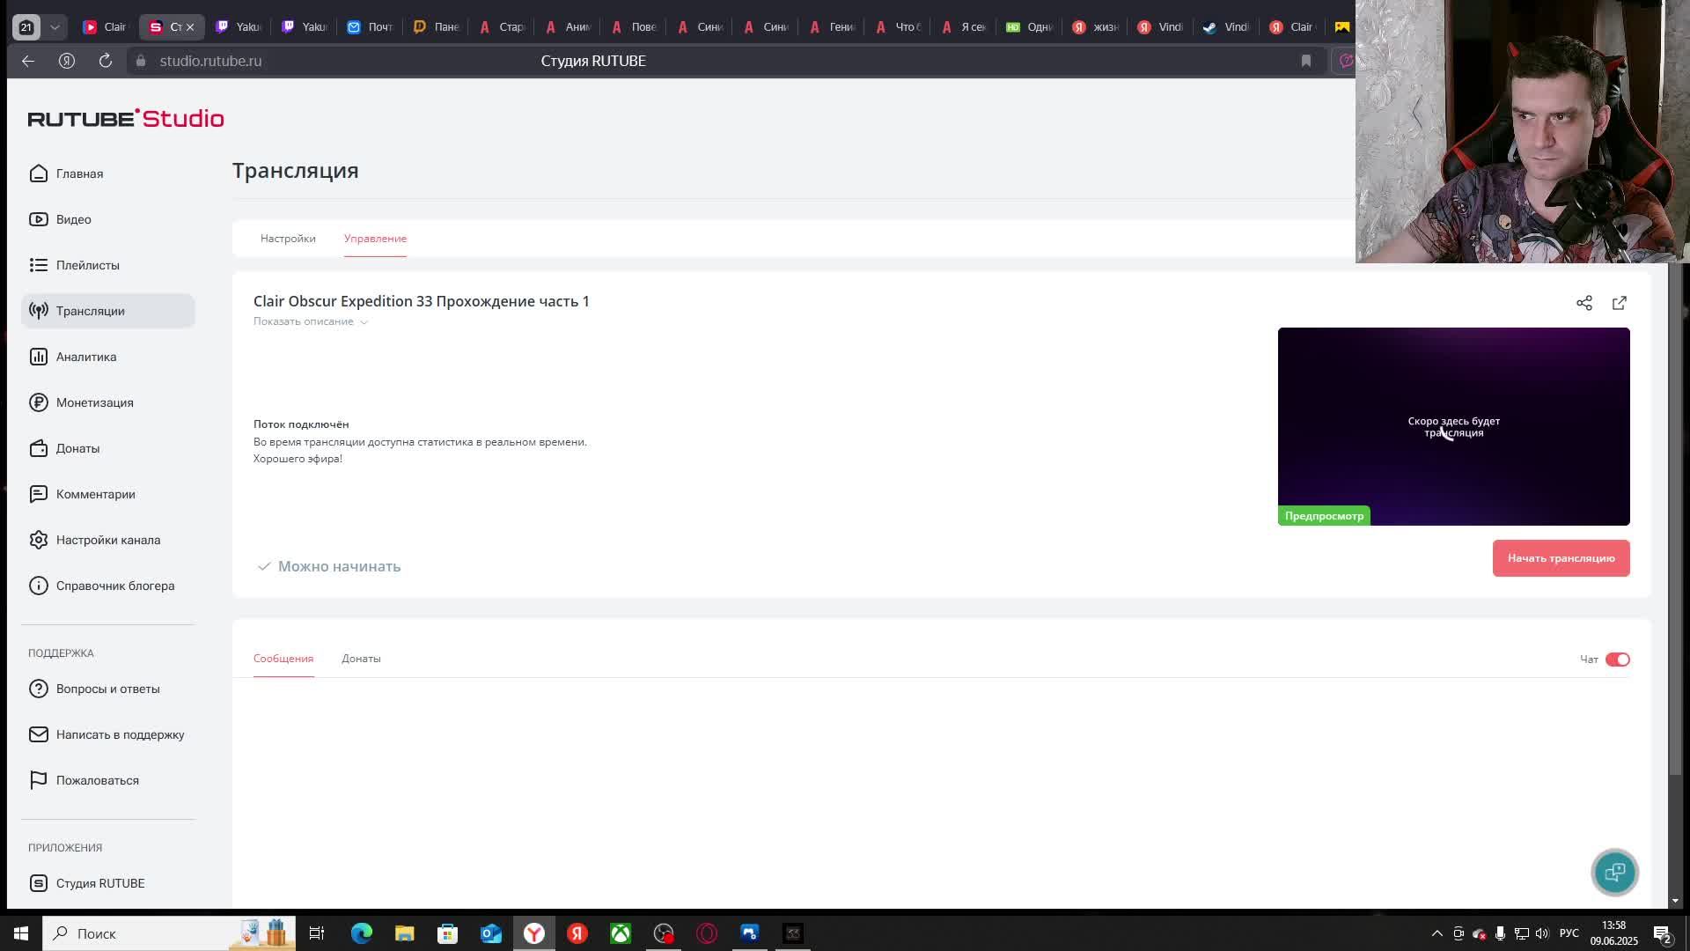Click the stream preview thumbnail

click(x=1453, y=426)
